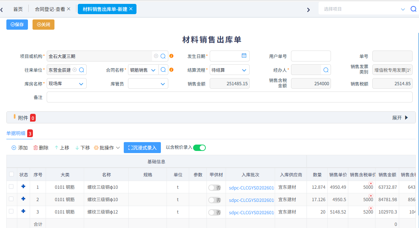Check the checkbox for row 2

[x=11, y=199]
